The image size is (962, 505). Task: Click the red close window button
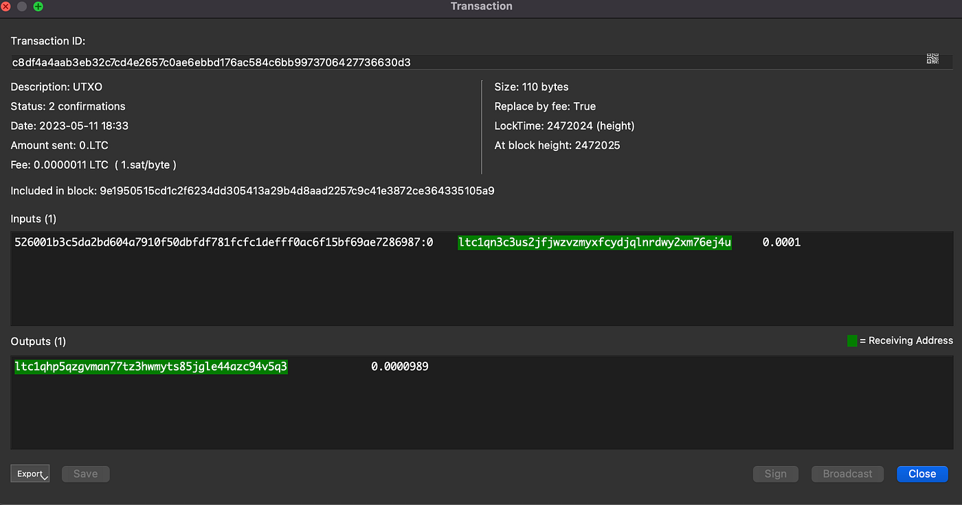click(x=5, y=6)
